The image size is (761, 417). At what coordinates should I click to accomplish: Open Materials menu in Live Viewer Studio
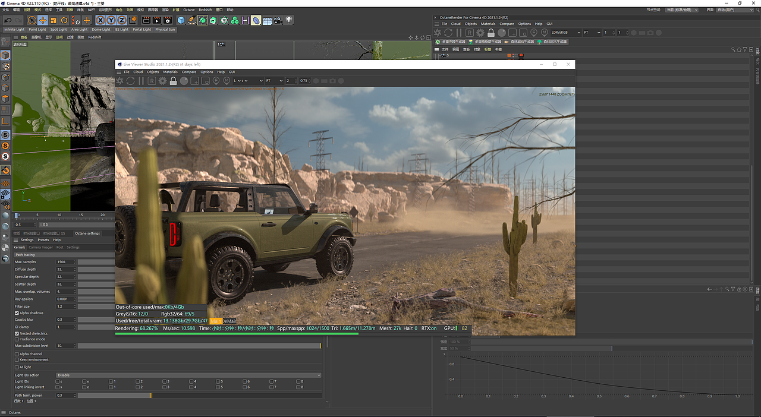[x=170, y=72]
